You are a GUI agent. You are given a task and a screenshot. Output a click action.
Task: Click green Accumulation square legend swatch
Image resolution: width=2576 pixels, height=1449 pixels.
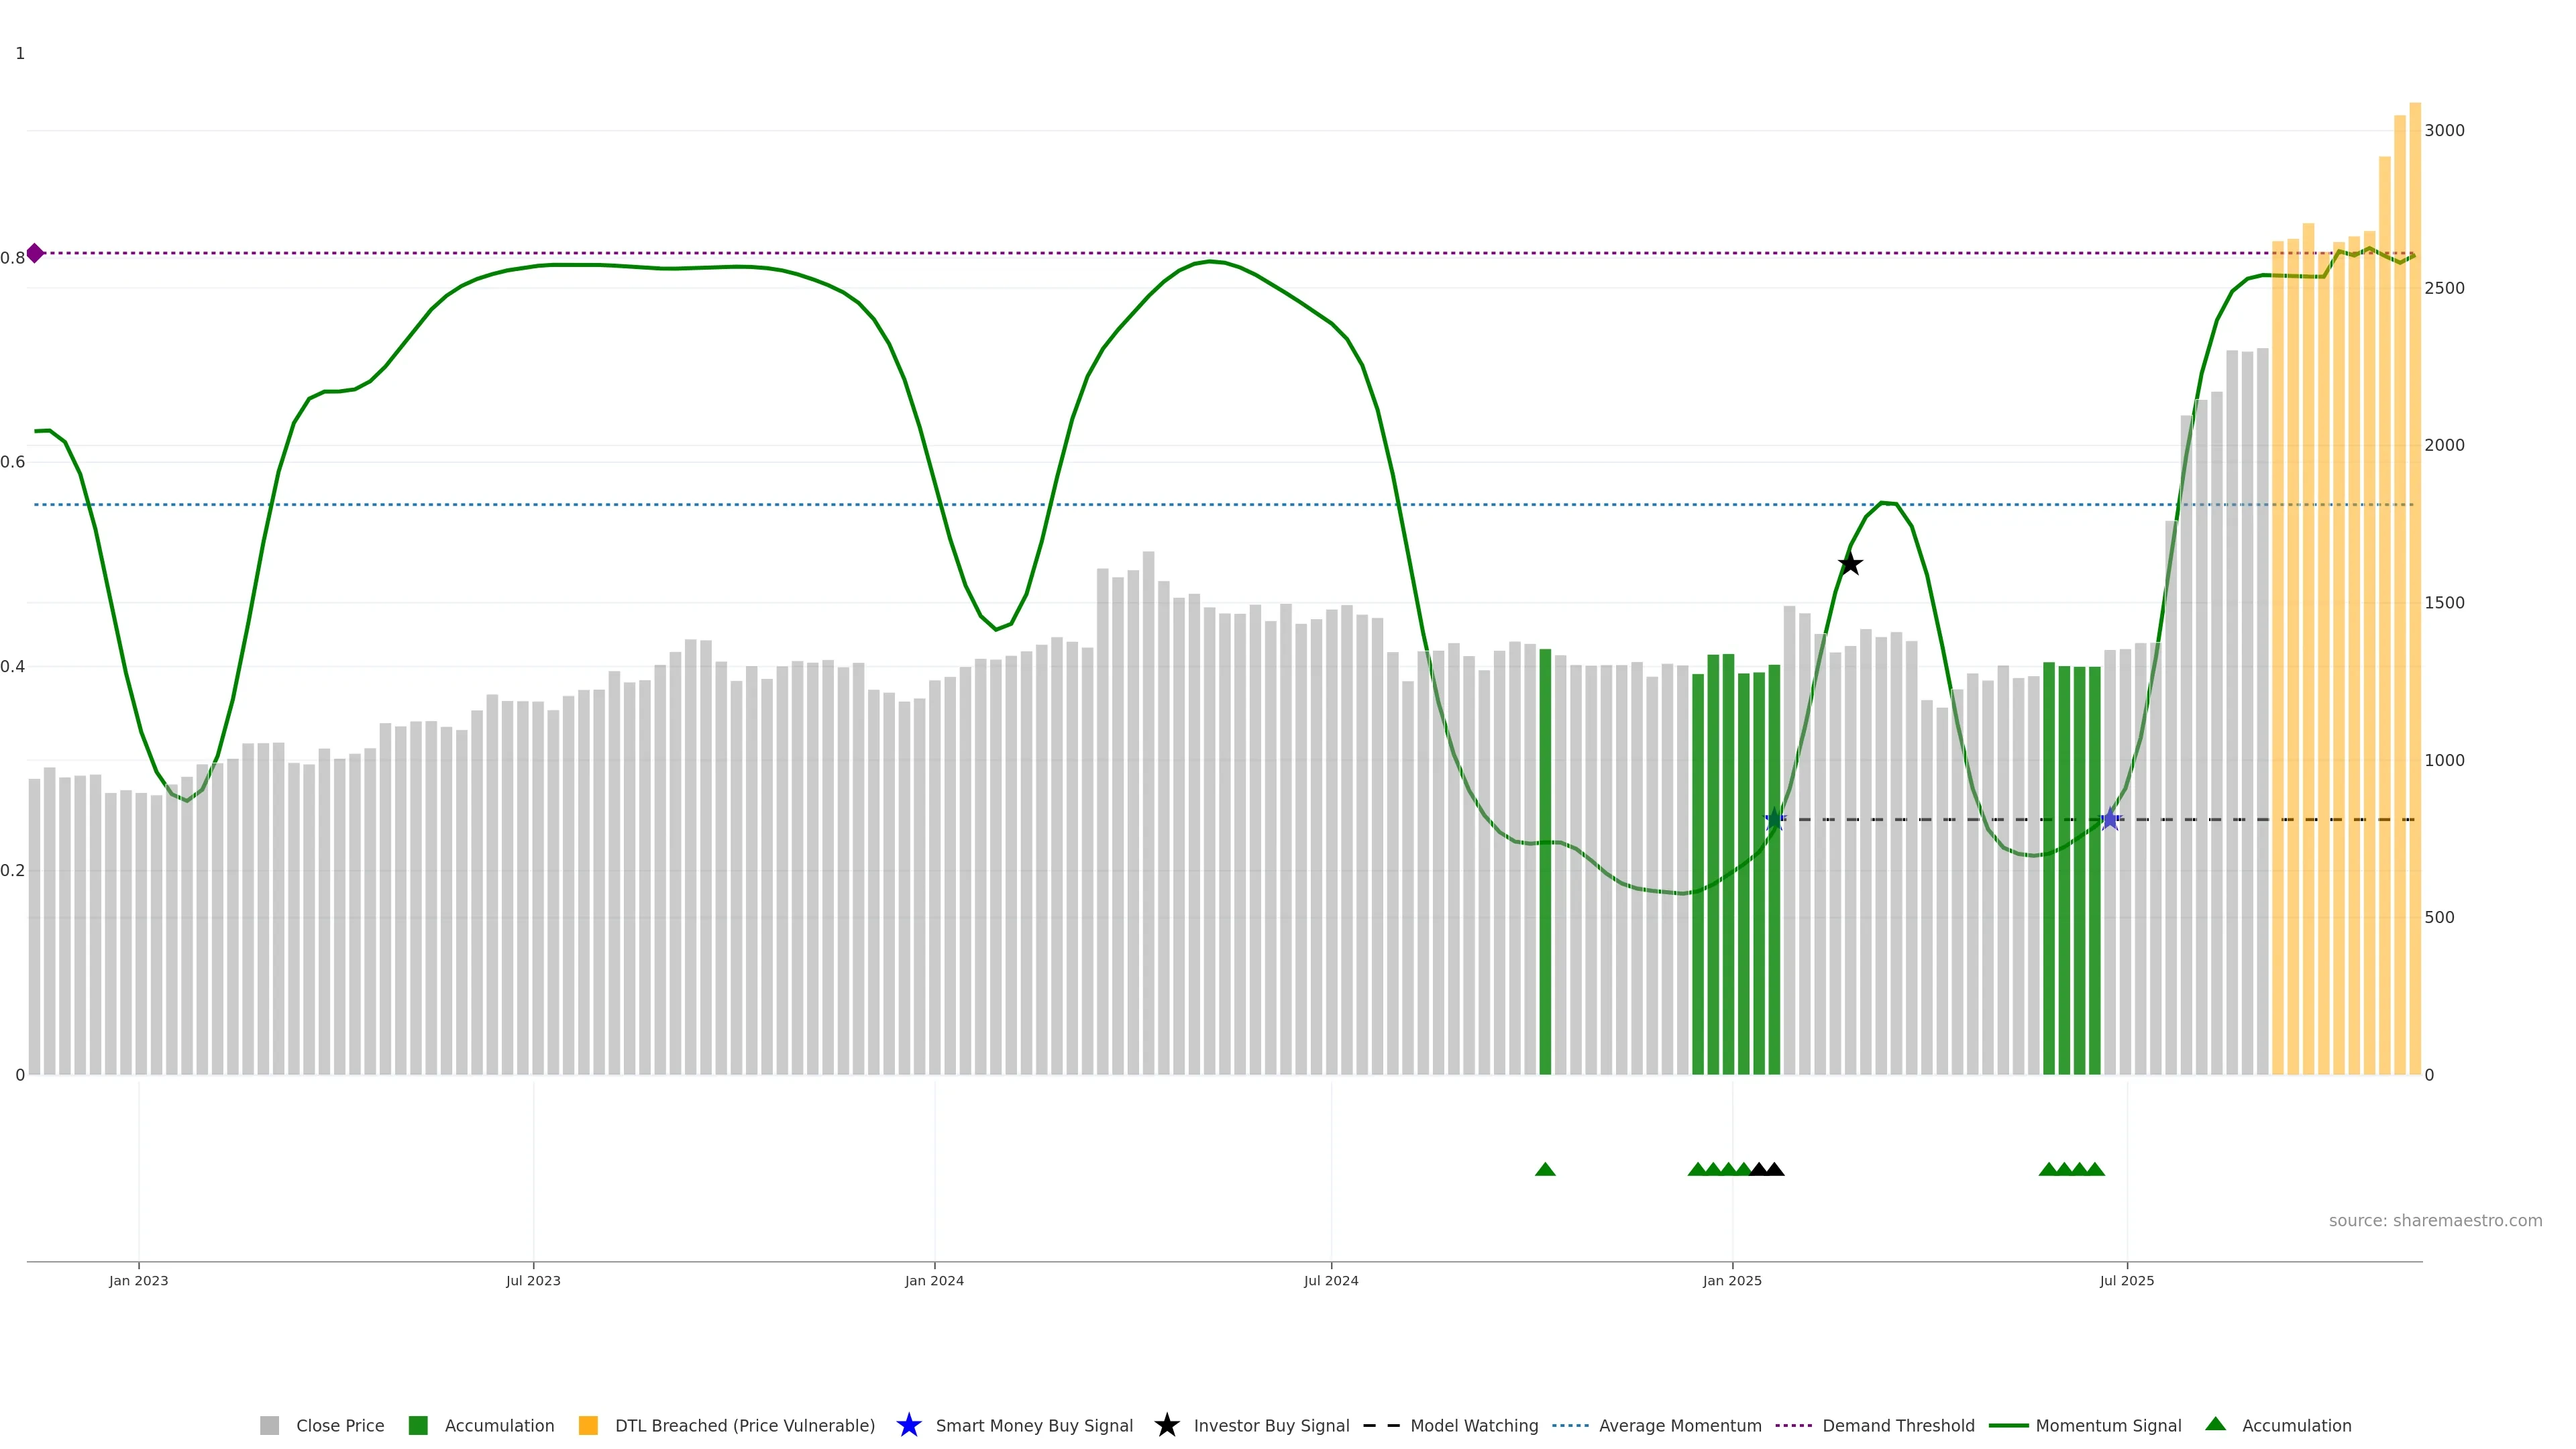point(418,1425)
